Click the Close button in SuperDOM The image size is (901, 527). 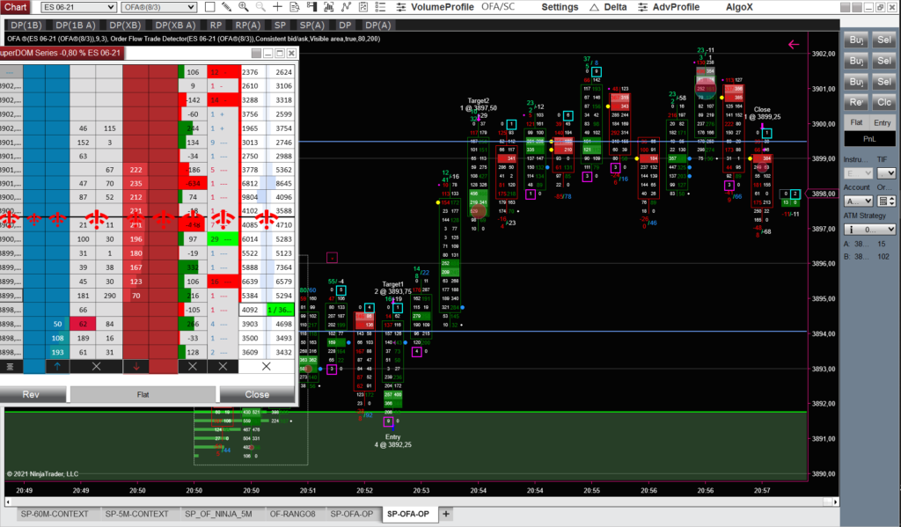tap(257, 394)
